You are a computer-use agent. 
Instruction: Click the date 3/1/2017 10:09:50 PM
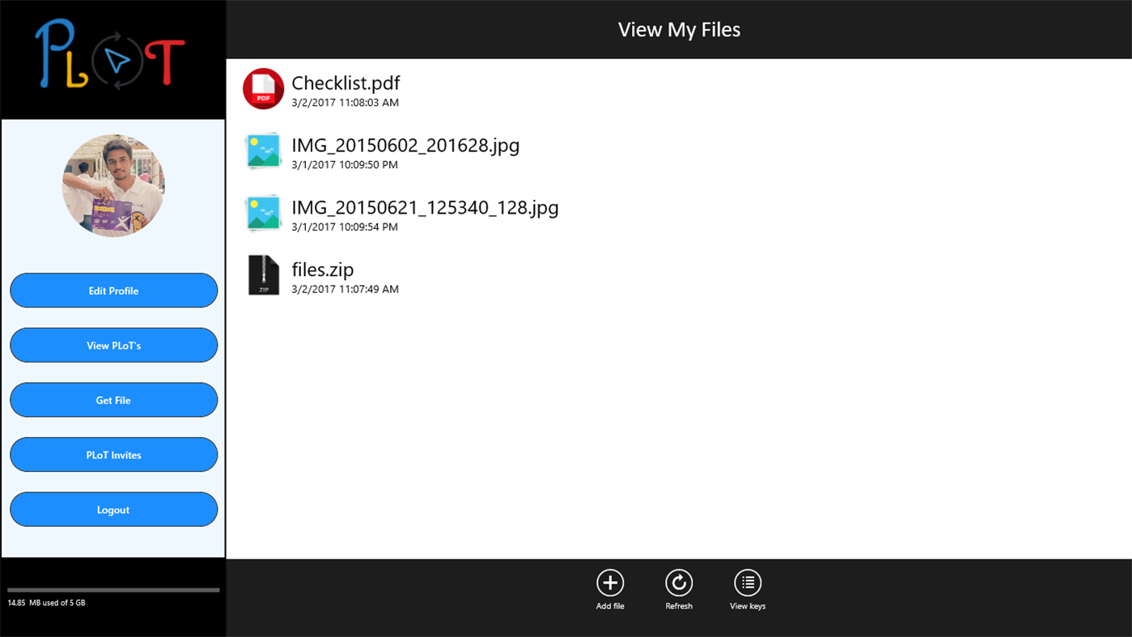click(345, 165)
